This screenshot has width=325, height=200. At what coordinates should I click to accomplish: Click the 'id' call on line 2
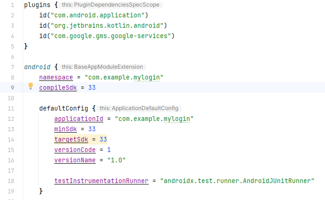click(43, 16)
